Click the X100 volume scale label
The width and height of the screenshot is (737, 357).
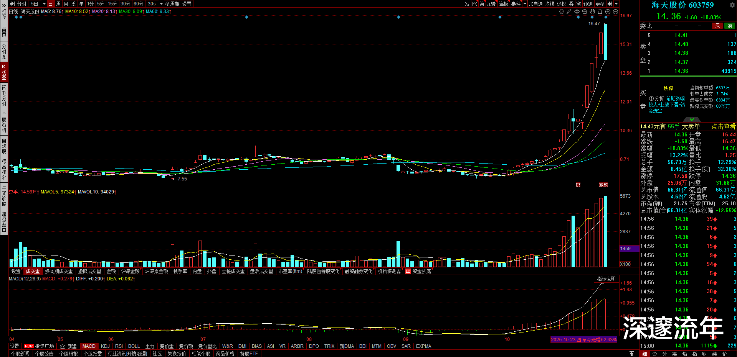625,264
